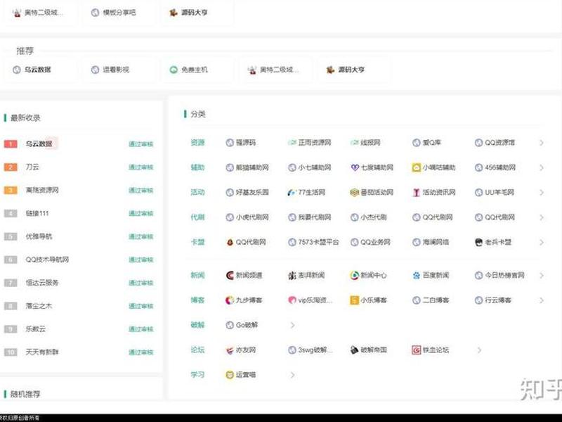Open the 辅助 category
This screenshot has height=422, width=562.
coord(197,167)
